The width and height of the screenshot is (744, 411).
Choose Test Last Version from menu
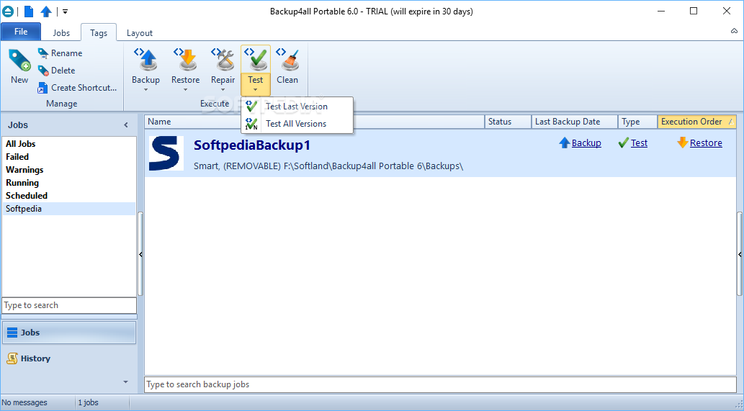[297, 107]
